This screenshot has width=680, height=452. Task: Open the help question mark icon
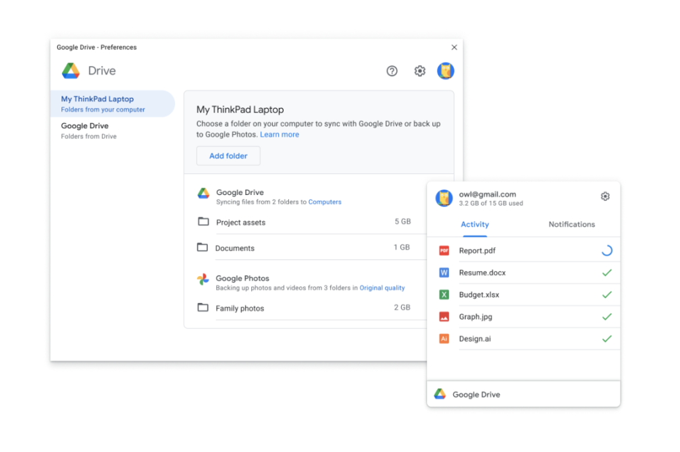[392, 71]
